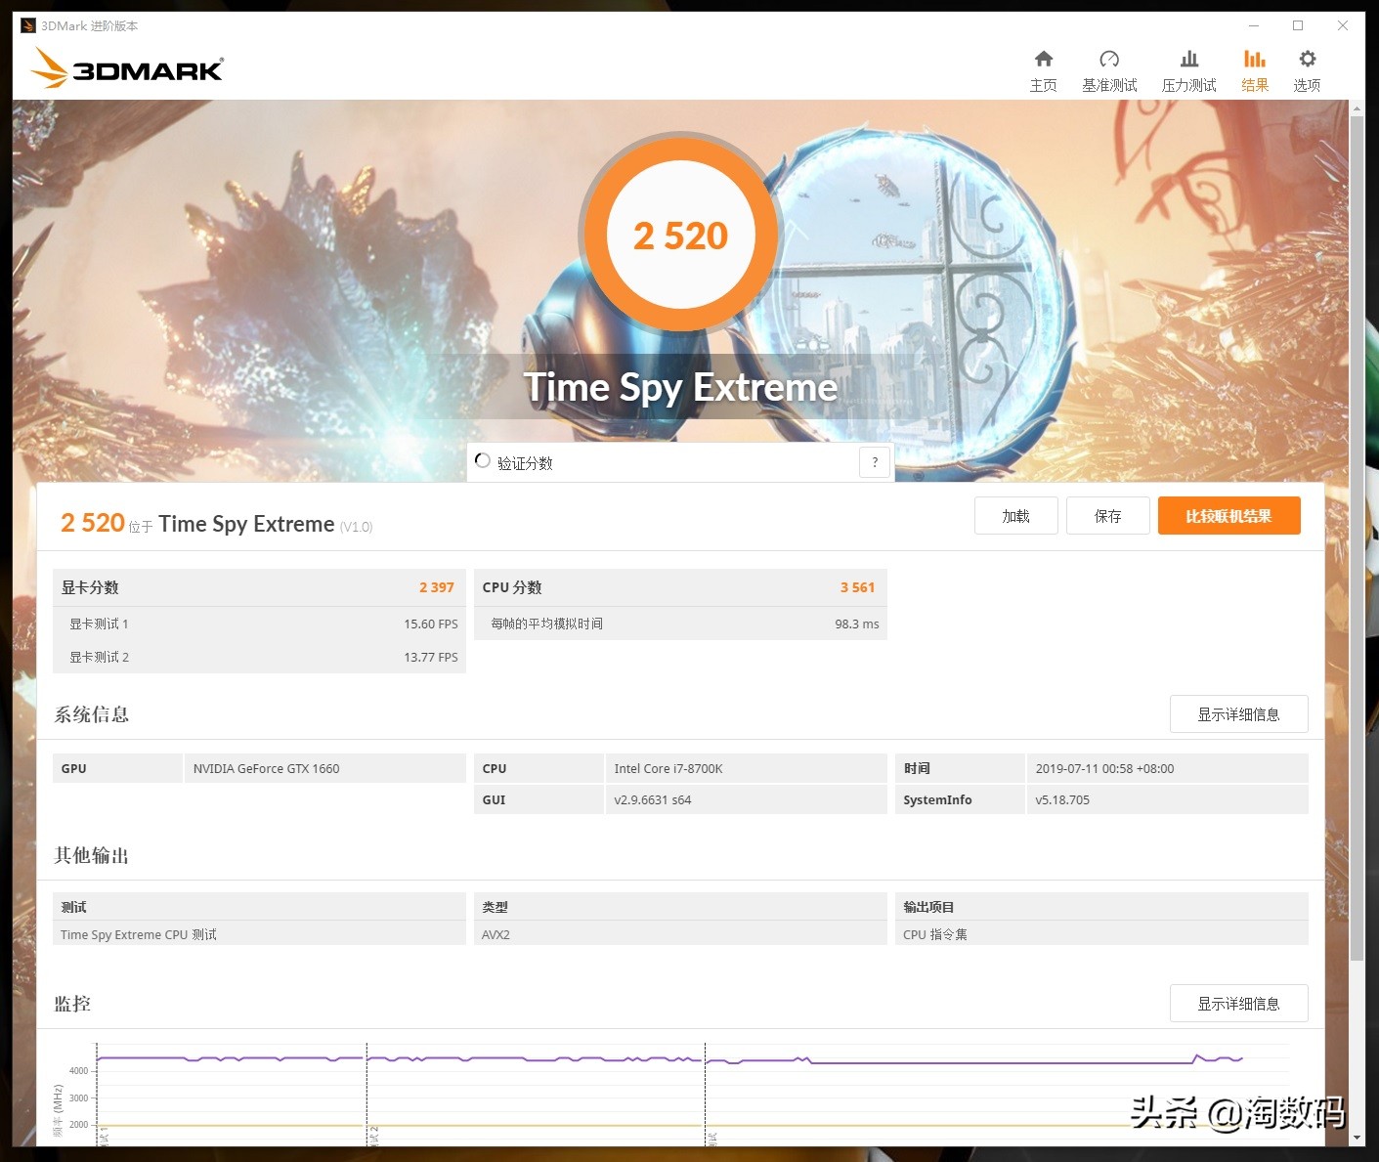Click the 加载 (Load) button
The height and width of the screenshot is (1162, 1379).
(x=1015, y=515)
